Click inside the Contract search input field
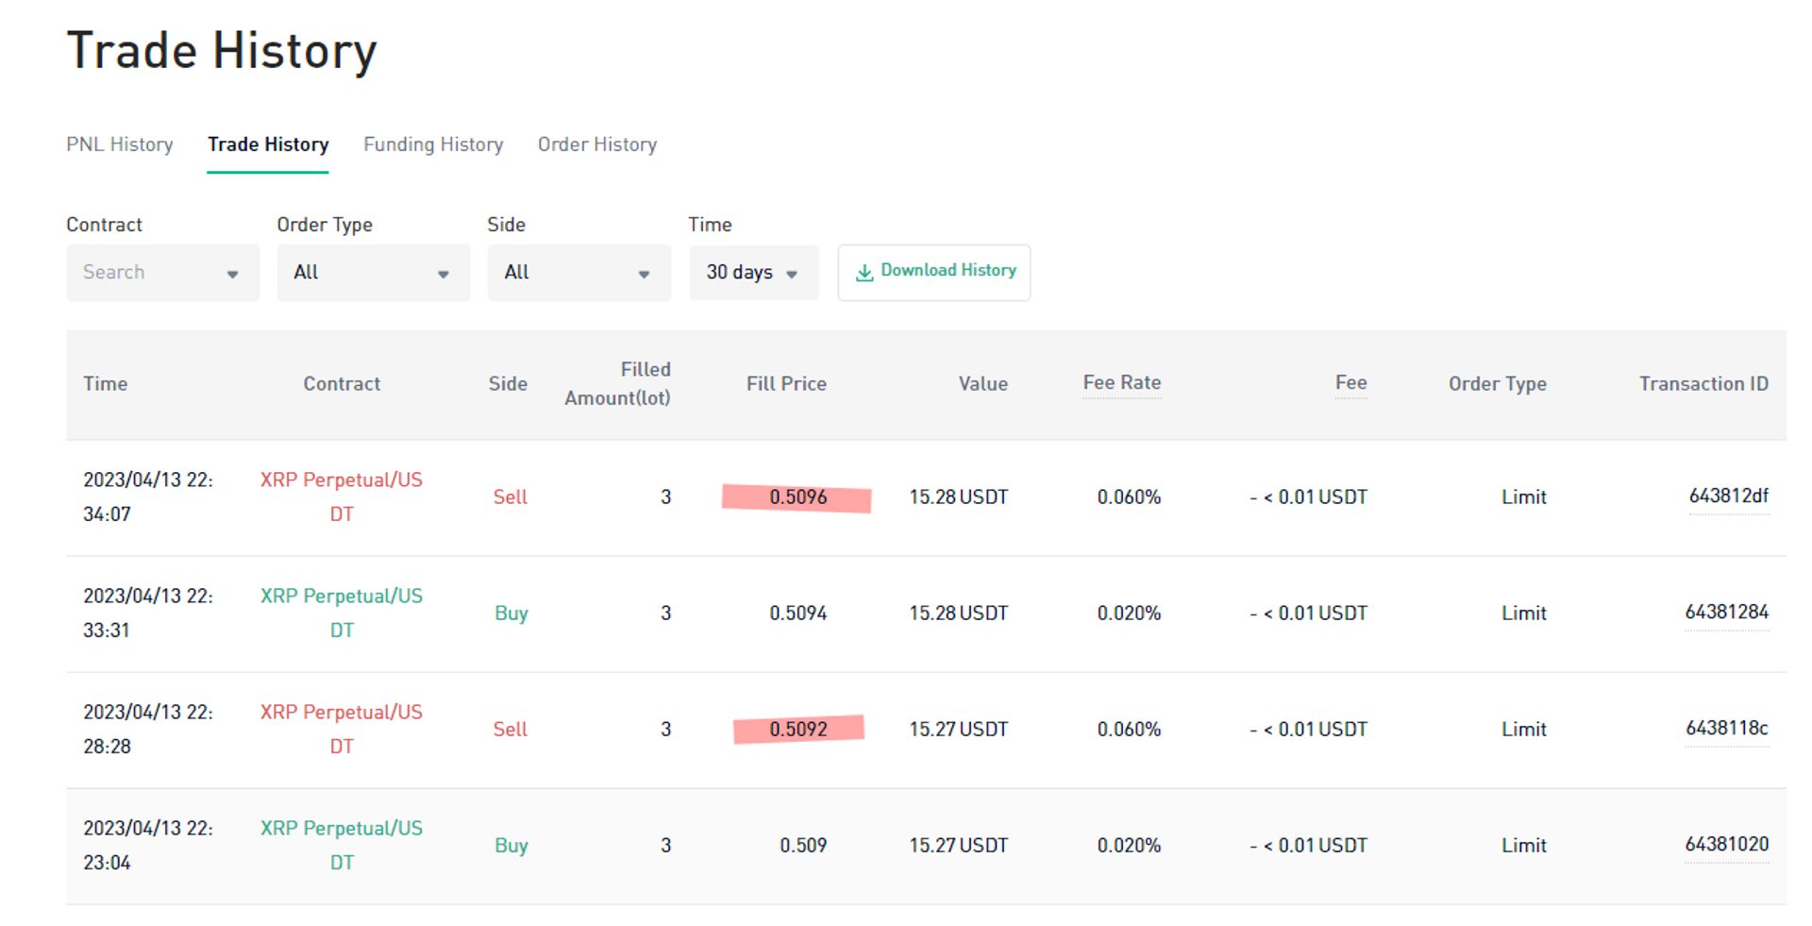 pos(142,273)
